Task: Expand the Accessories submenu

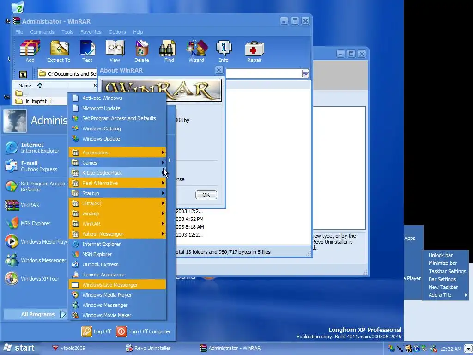Action: (x=118, y=153)
